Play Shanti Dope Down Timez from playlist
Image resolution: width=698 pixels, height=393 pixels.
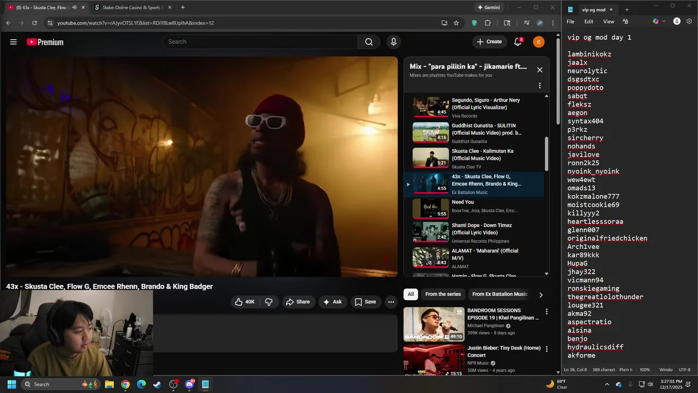tap(473, 233)
